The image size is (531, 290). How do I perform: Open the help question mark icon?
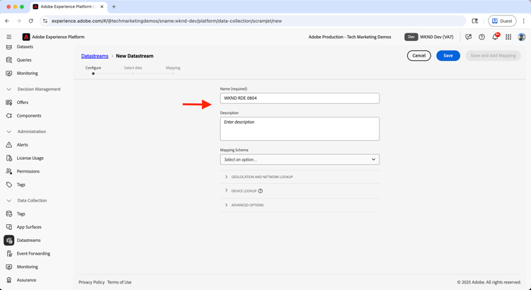pyautogui.click(x=481, y=37)
